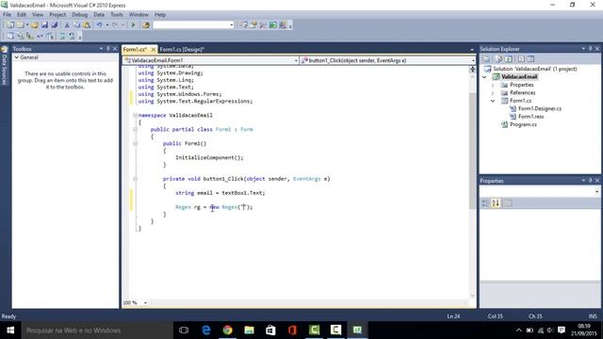Collapse the button1_Click method outline
The image size is (603, 339).
tap(135, 179)
